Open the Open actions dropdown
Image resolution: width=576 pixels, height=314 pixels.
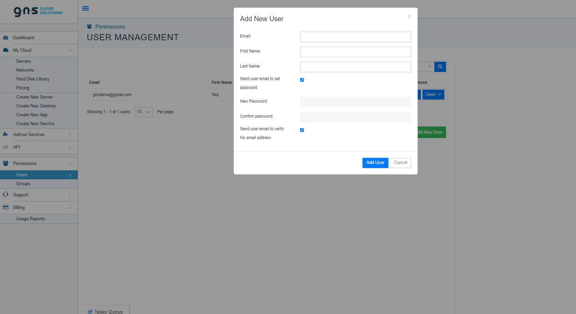coord(433,94)
